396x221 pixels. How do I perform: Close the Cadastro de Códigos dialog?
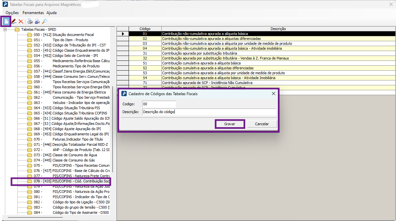273,93
